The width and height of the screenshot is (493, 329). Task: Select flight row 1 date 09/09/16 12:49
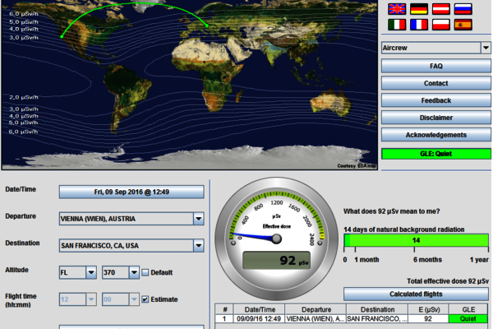pyautogui.click(x=259, y=319)
